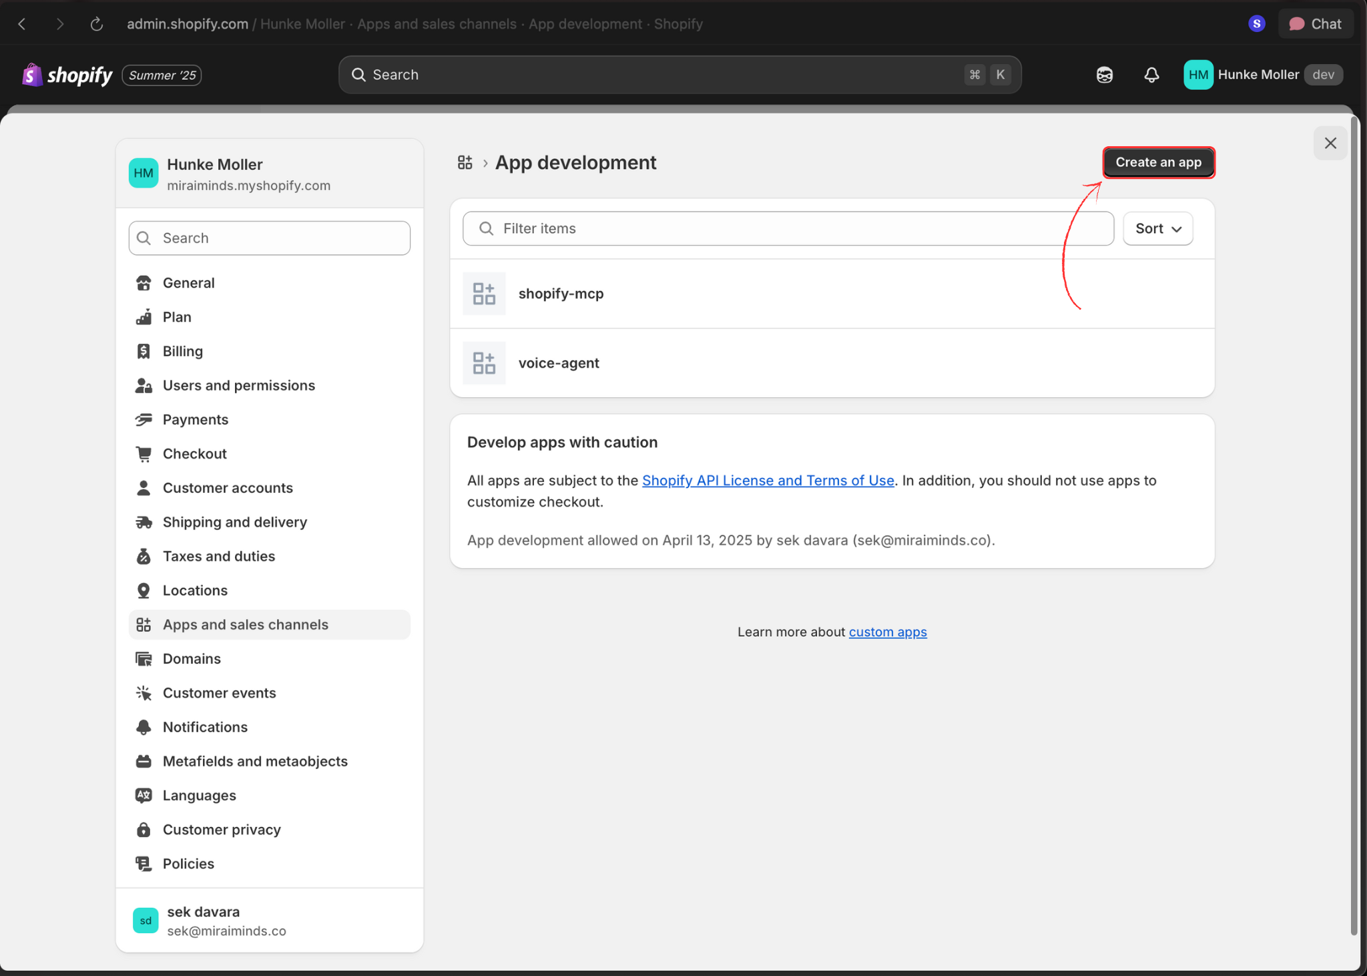This screenshot has height=976, width=1367.
Task: Click the Create an app button
Action: pos(1157,162)
